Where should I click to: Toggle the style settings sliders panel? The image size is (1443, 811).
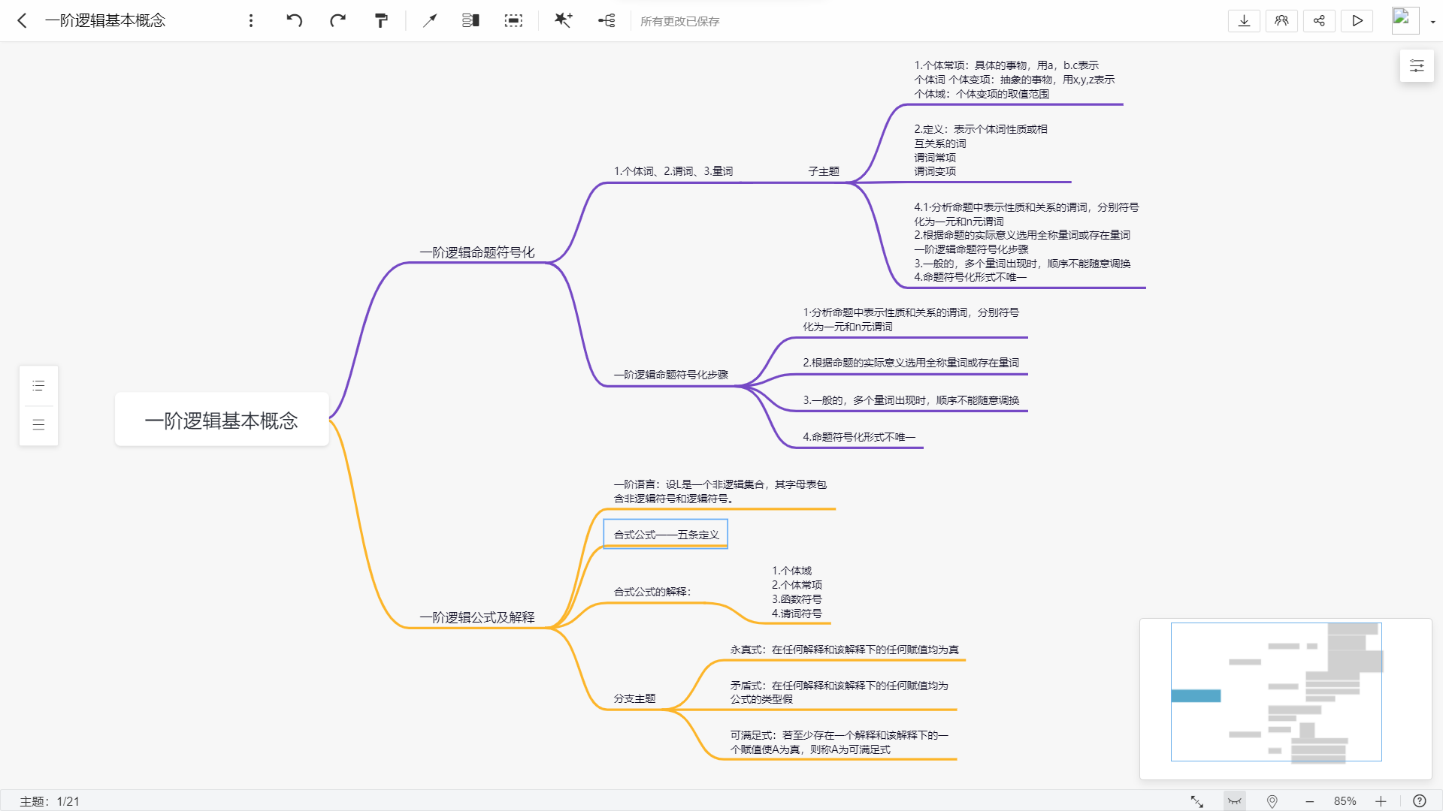pyautogui.click(x=1417, y=66)
